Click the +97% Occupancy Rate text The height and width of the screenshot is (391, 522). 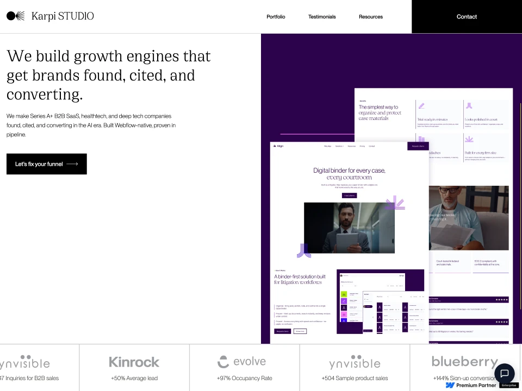click(x=244, y=378)
